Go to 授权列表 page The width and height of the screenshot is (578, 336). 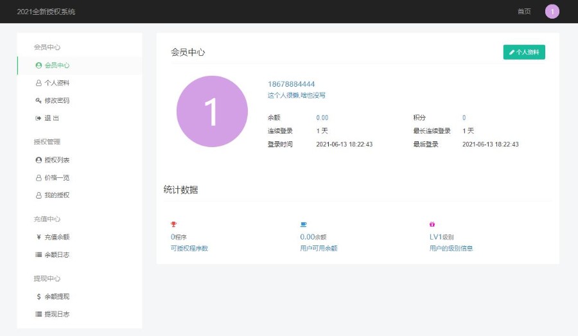(57, 160)
